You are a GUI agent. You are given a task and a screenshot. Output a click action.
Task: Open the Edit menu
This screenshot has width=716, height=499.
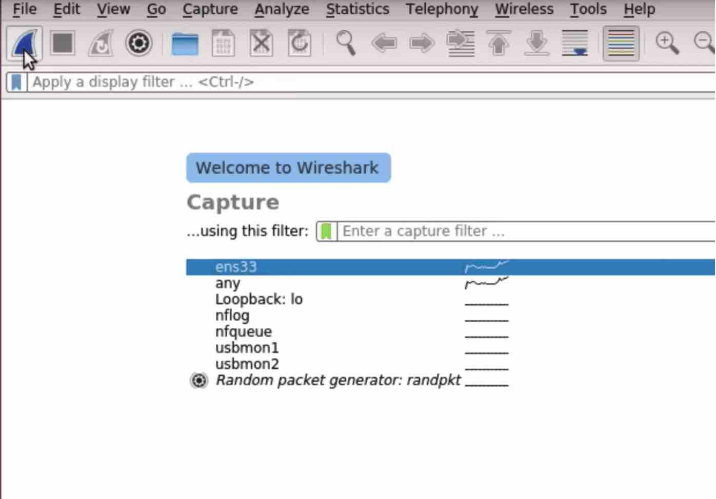click(x=67, y=9)
